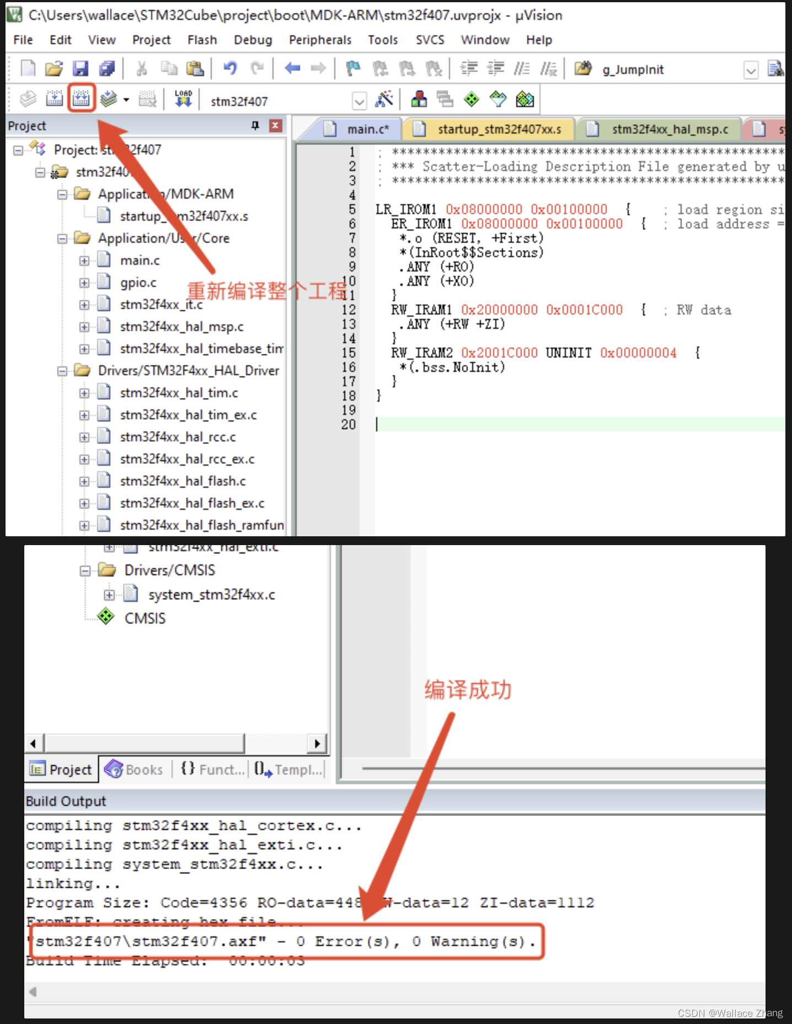Select stm32f4xx_hal_flash.c in tree

click(x=183, y=481)
